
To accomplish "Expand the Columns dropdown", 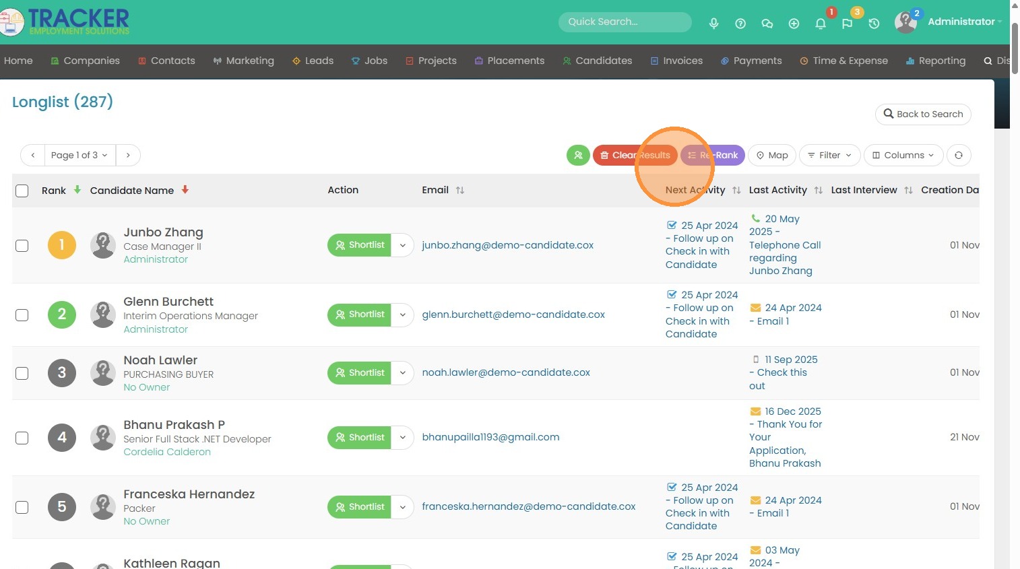I will 903,156.
